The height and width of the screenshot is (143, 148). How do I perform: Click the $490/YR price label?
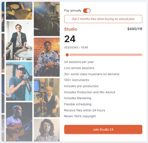click(135, 29)
